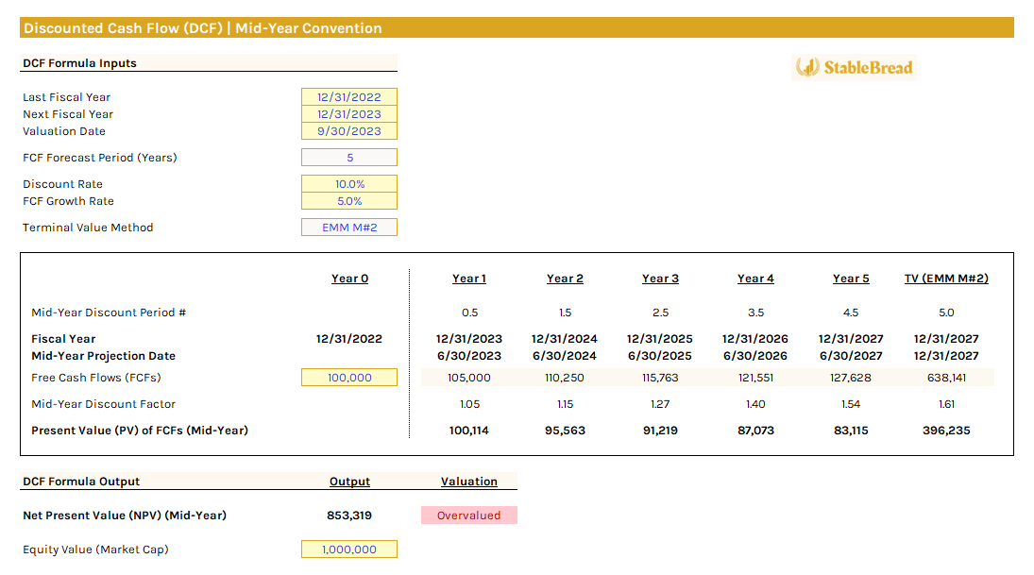The width and height of the screenshot is (1034, 575).
Task: Click the Next Fiscal Year date field
Action: pos(349,113)
